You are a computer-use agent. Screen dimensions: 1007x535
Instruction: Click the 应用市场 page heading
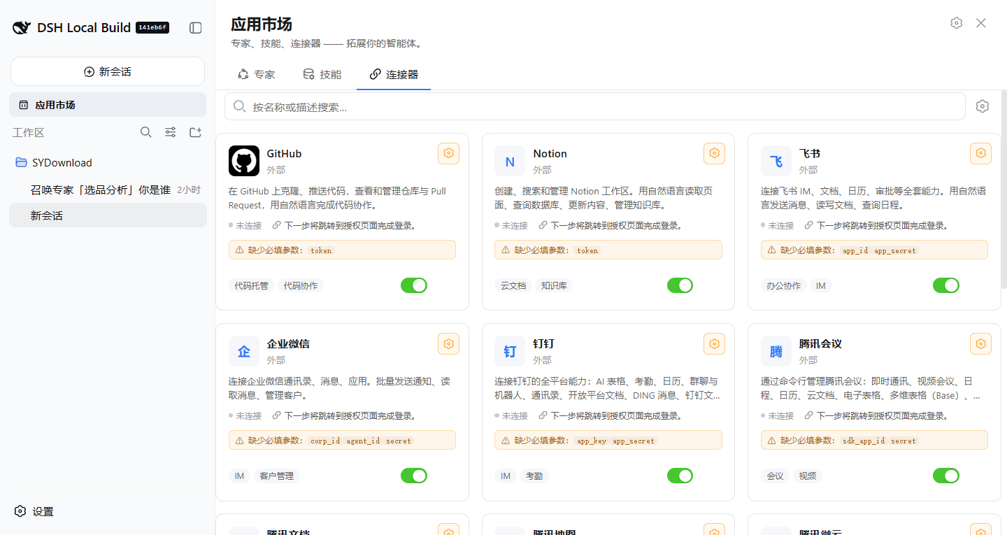262,24
